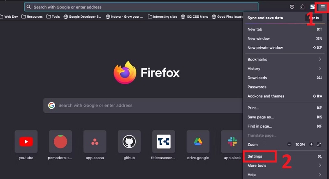Click the zoom out minus button
Image resolution: width=329 pixels, height=179 pixels.
(x=289, y=144)
